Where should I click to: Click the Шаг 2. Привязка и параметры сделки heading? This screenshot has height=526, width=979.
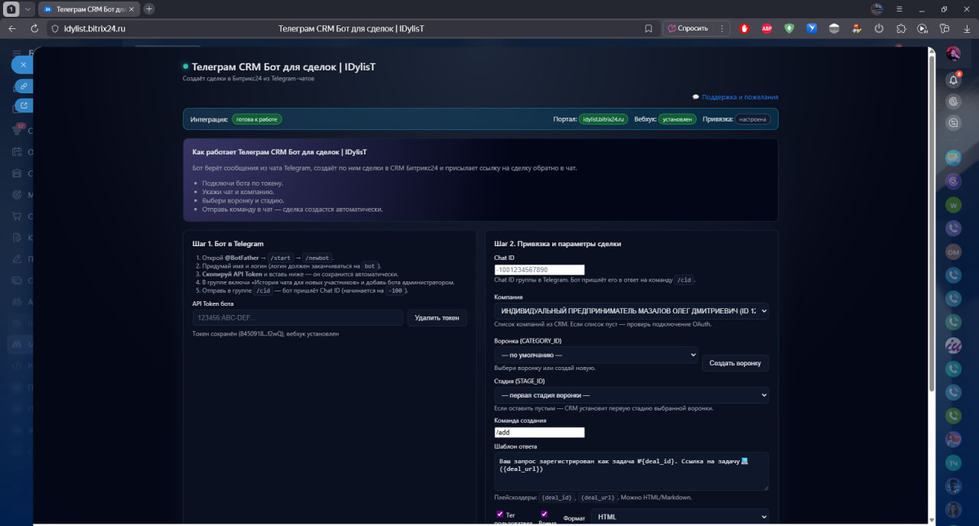click(558, 244)
